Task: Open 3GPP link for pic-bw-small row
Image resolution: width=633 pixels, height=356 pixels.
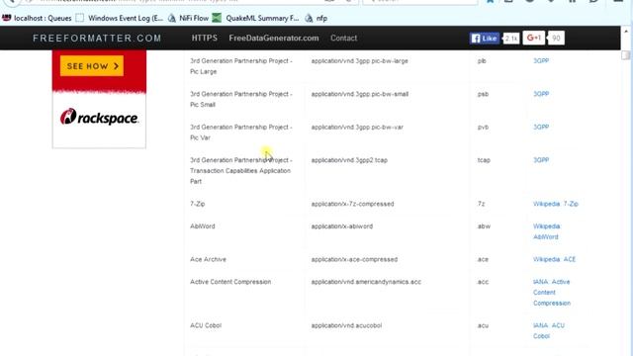Action: point(541,94)
